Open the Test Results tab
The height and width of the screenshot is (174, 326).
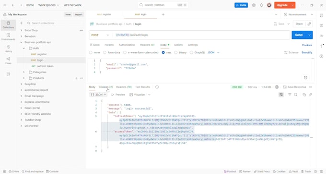[142, 87]
